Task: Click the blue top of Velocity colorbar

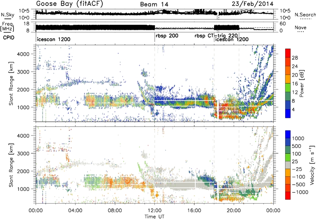Action: tap(288, 134)
